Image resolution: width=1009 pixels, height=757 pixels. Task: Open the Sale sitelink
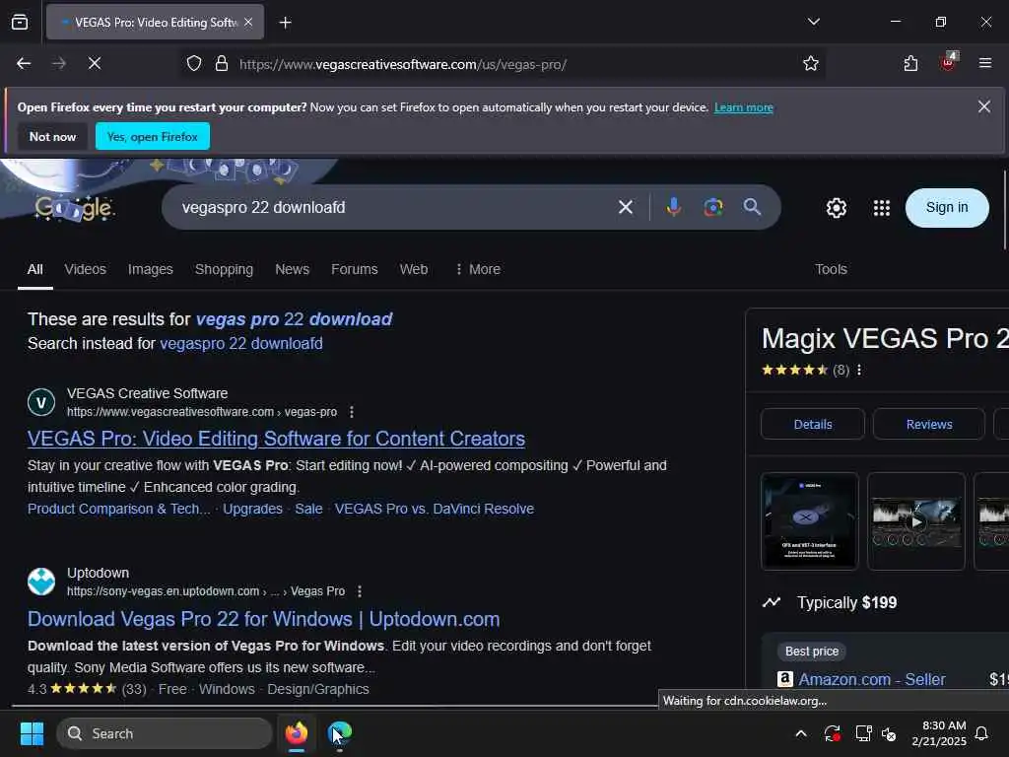(308, 510)
